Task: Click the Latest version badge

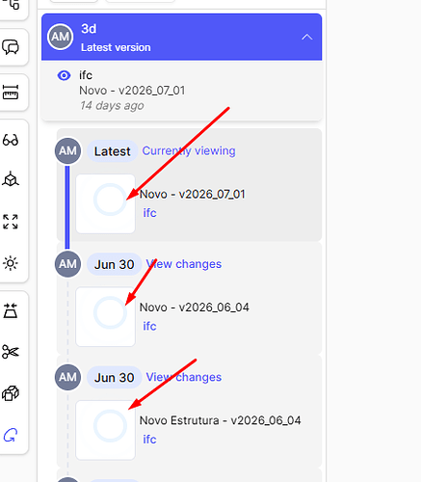Action: [113, 151]
